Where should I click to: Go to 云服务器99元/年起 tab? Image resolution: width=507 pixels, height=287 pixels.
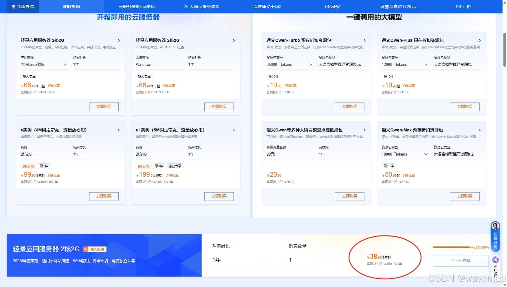[137, 7]
